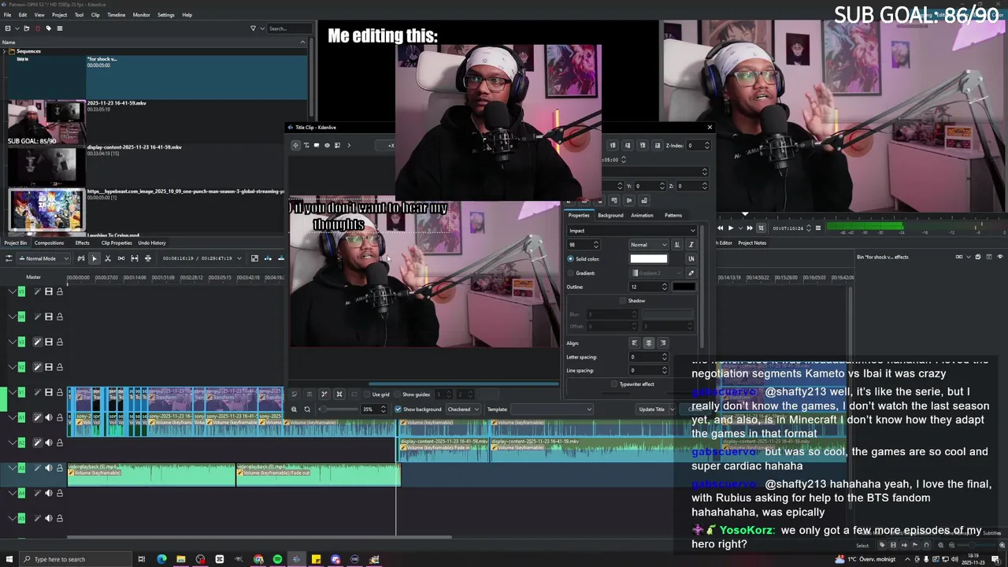Click the Update Title button
This screenshot has width=1008, height=567.
[x=651, y=409]
